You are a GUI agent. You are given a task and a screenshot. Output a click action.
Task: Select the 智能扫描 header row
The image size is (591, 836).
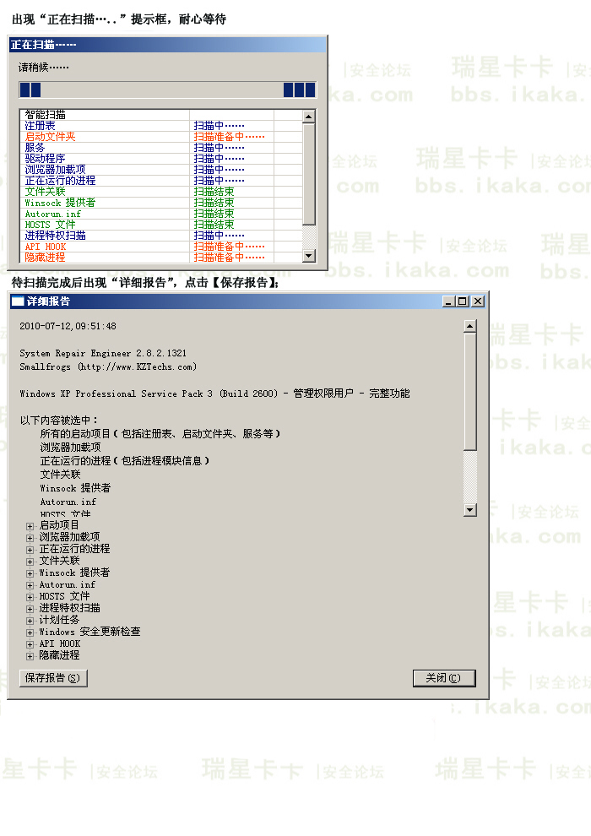(161, 115)
